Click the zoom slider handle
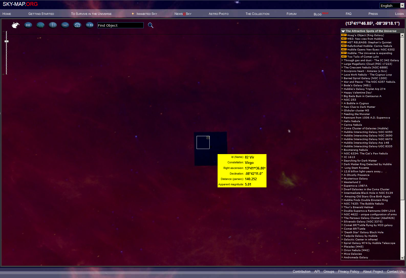This screenshot has width=406, height=278. [7, 41]
